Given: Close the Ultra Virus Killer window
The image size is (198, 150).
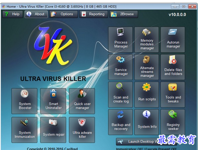Looking at the screenshot, I should tap(192, 7).
